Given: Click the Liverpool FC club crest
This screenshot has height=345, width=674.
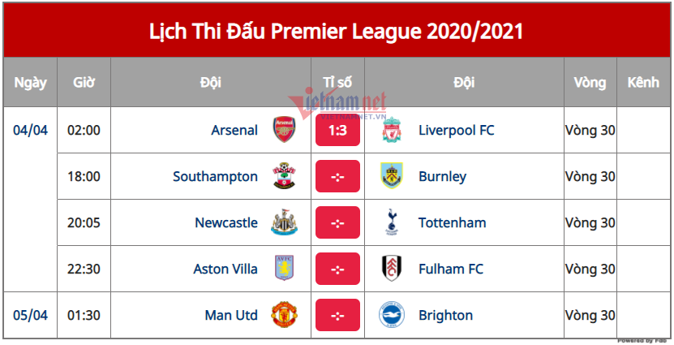Looking at the screenshot, I should coord(392,130).
